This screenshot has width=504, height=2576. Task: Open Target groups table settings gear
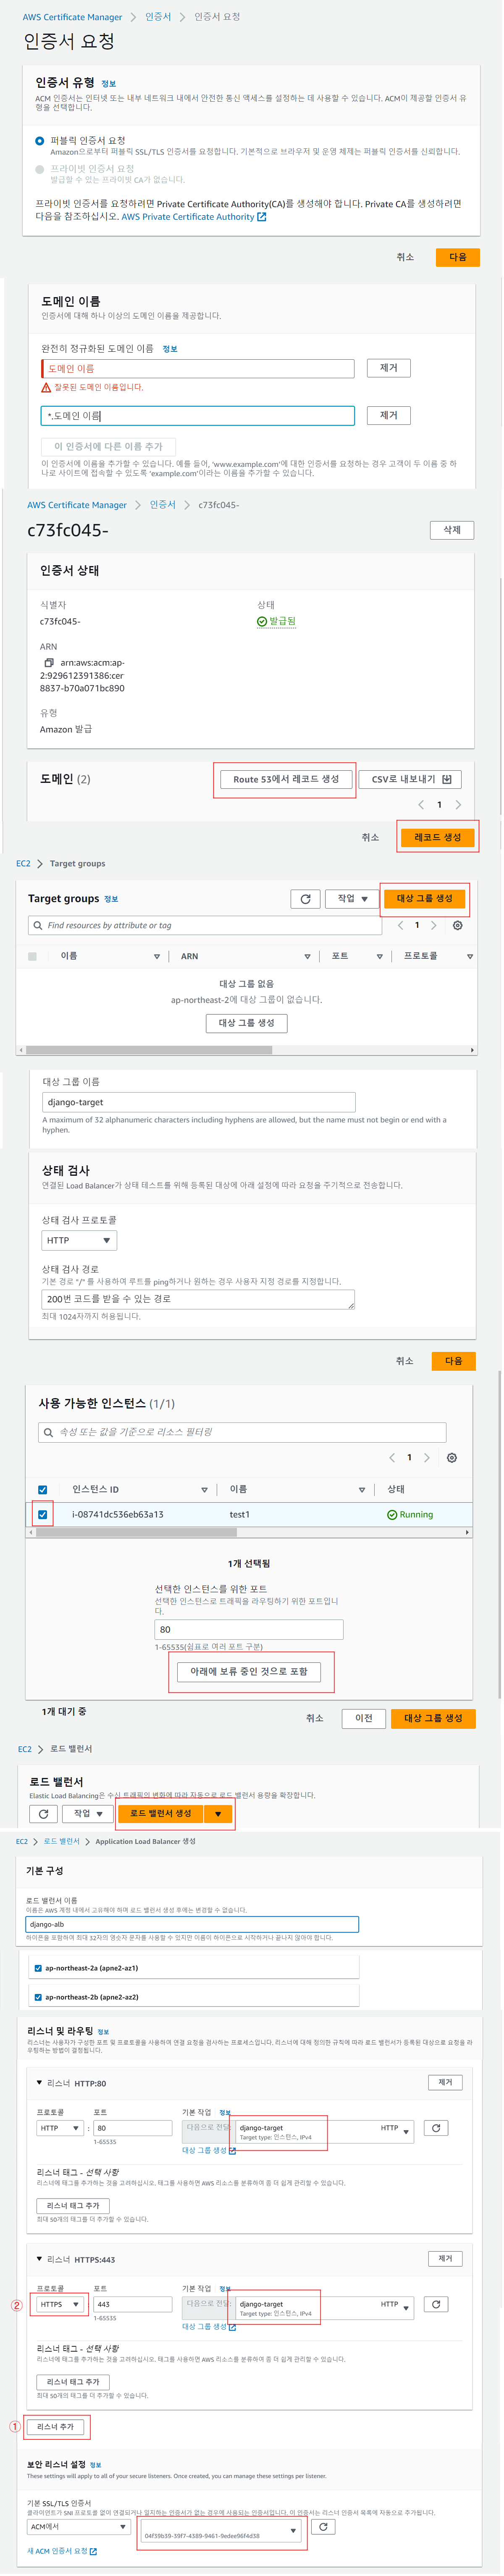[x=458, y=925]
